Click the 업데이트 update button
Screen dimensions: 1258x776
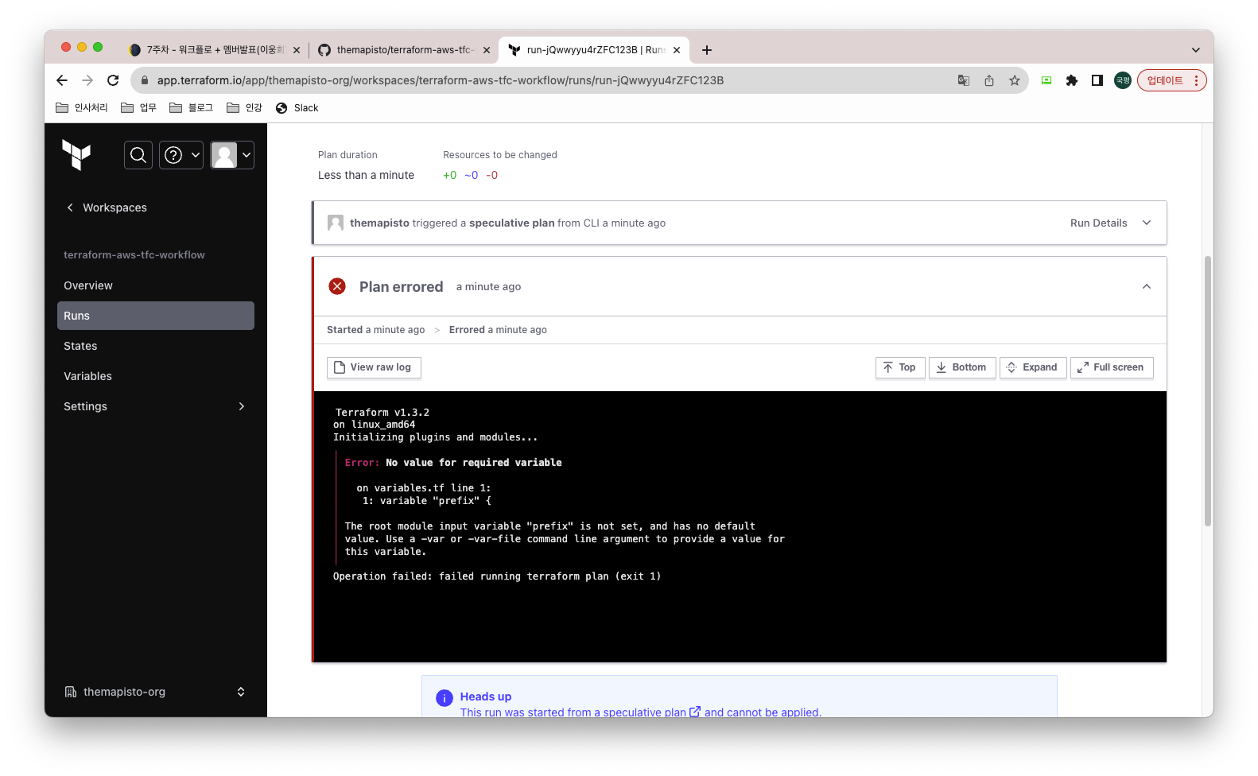tap(1171, 80)
